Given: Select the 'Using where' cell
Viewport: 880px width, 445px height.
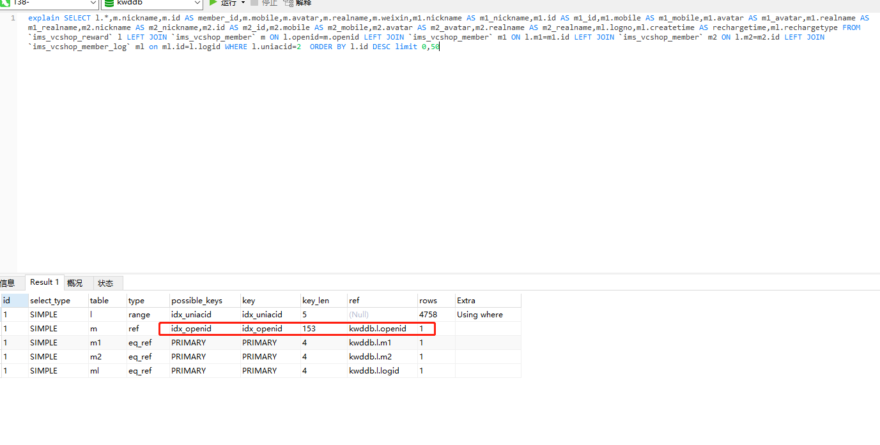Looking at the screenshot, I should coord(488,314).
